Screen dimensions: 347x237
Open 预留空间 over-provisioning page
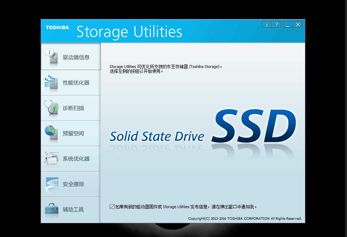(71, 133)
